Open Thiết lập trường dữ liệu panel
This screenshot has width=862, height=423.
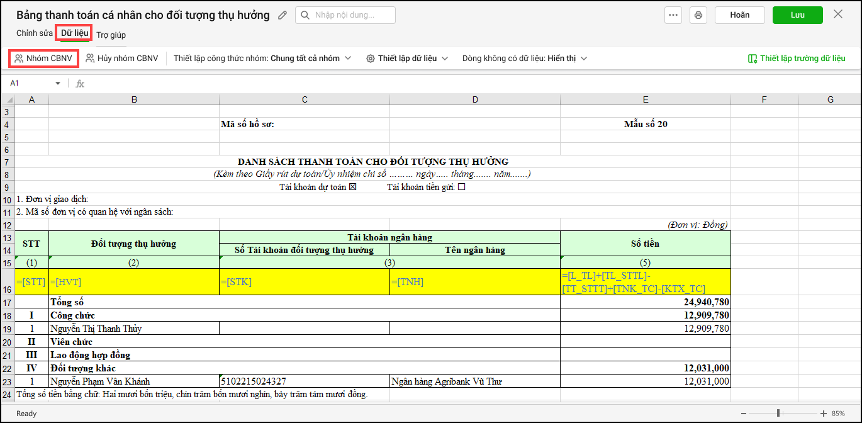tap(796, 59)
